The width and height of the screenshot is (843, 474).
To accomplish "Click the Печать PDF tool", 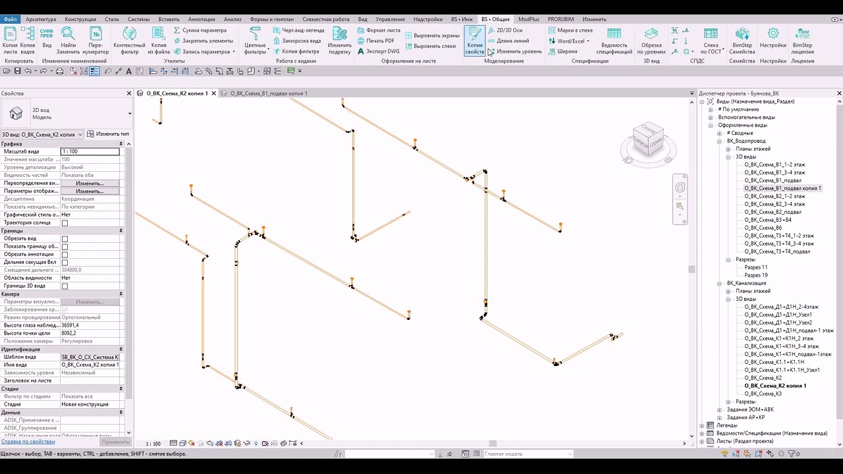I will click(375, 41).
